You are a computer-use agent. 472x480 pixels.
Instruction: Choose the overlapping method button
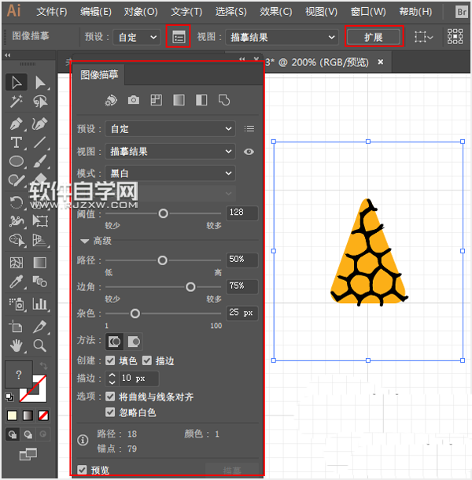(x=134, y=342)
